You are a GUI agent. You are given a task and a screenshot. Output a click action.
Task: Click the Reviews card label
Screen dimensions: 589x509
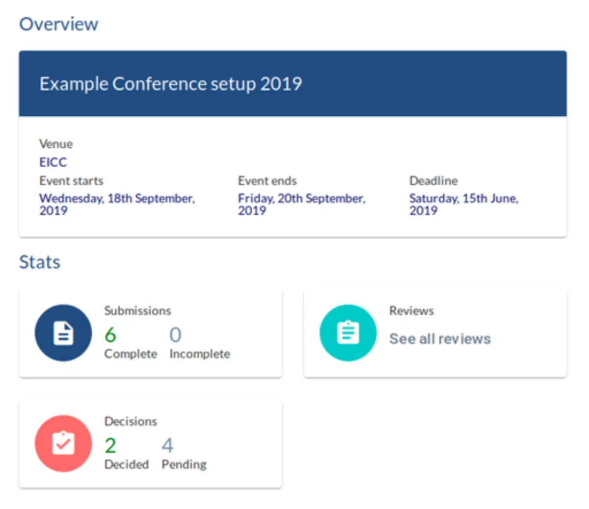pyautogui.click(x=411, y=311)
